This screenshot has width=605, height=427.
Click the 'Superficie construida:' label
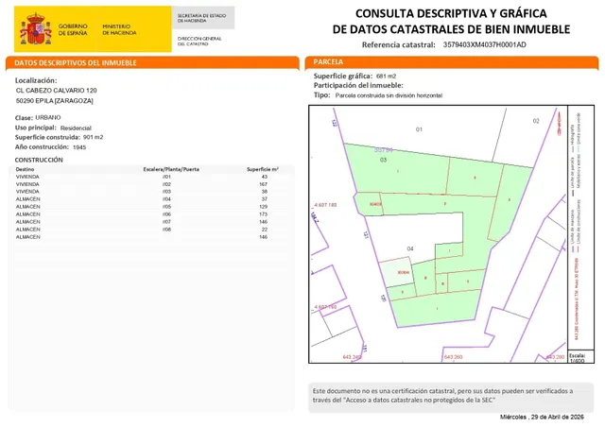[47, 137]
